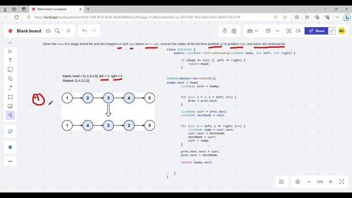This screenshot has width=352, height=198.
Task: Open the circular integrations icon in sidebar
Action: (x=10, y=131)
